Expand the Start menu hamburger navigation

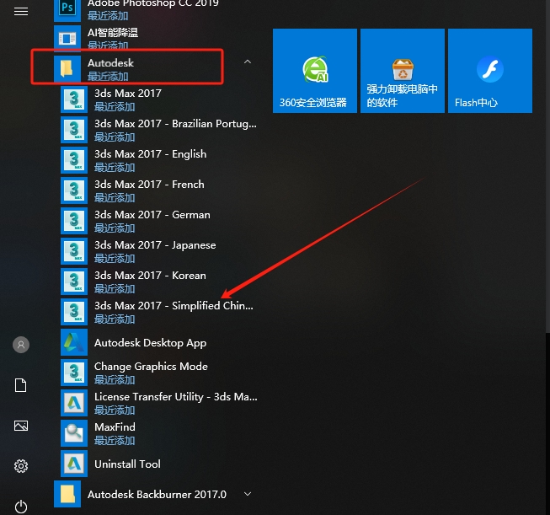[x=21, y=11]
